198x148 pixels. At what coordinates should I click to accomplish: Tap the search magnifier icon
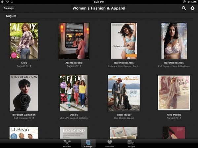[184, 8]
